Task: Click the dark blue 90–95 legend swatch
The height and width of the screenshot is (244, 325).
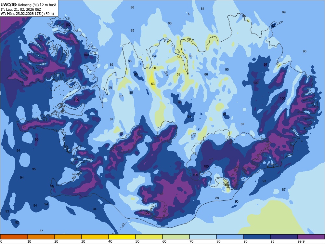Action: tap(257, 237)
